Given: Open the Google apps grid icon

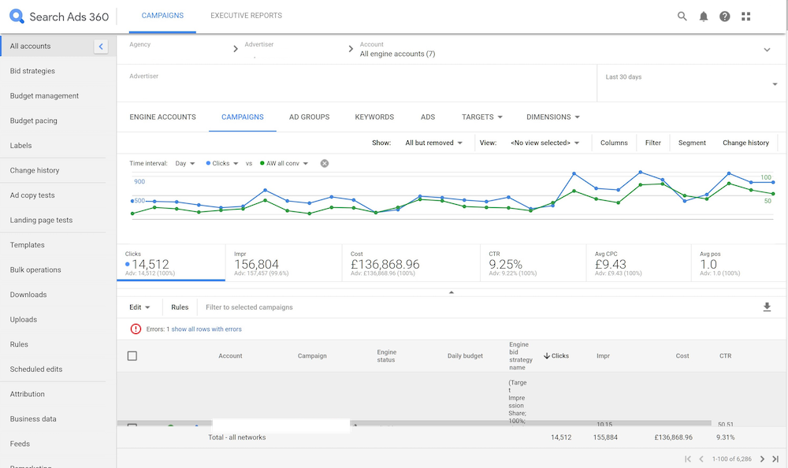Looking at the screenshot, I should point(745,17).
